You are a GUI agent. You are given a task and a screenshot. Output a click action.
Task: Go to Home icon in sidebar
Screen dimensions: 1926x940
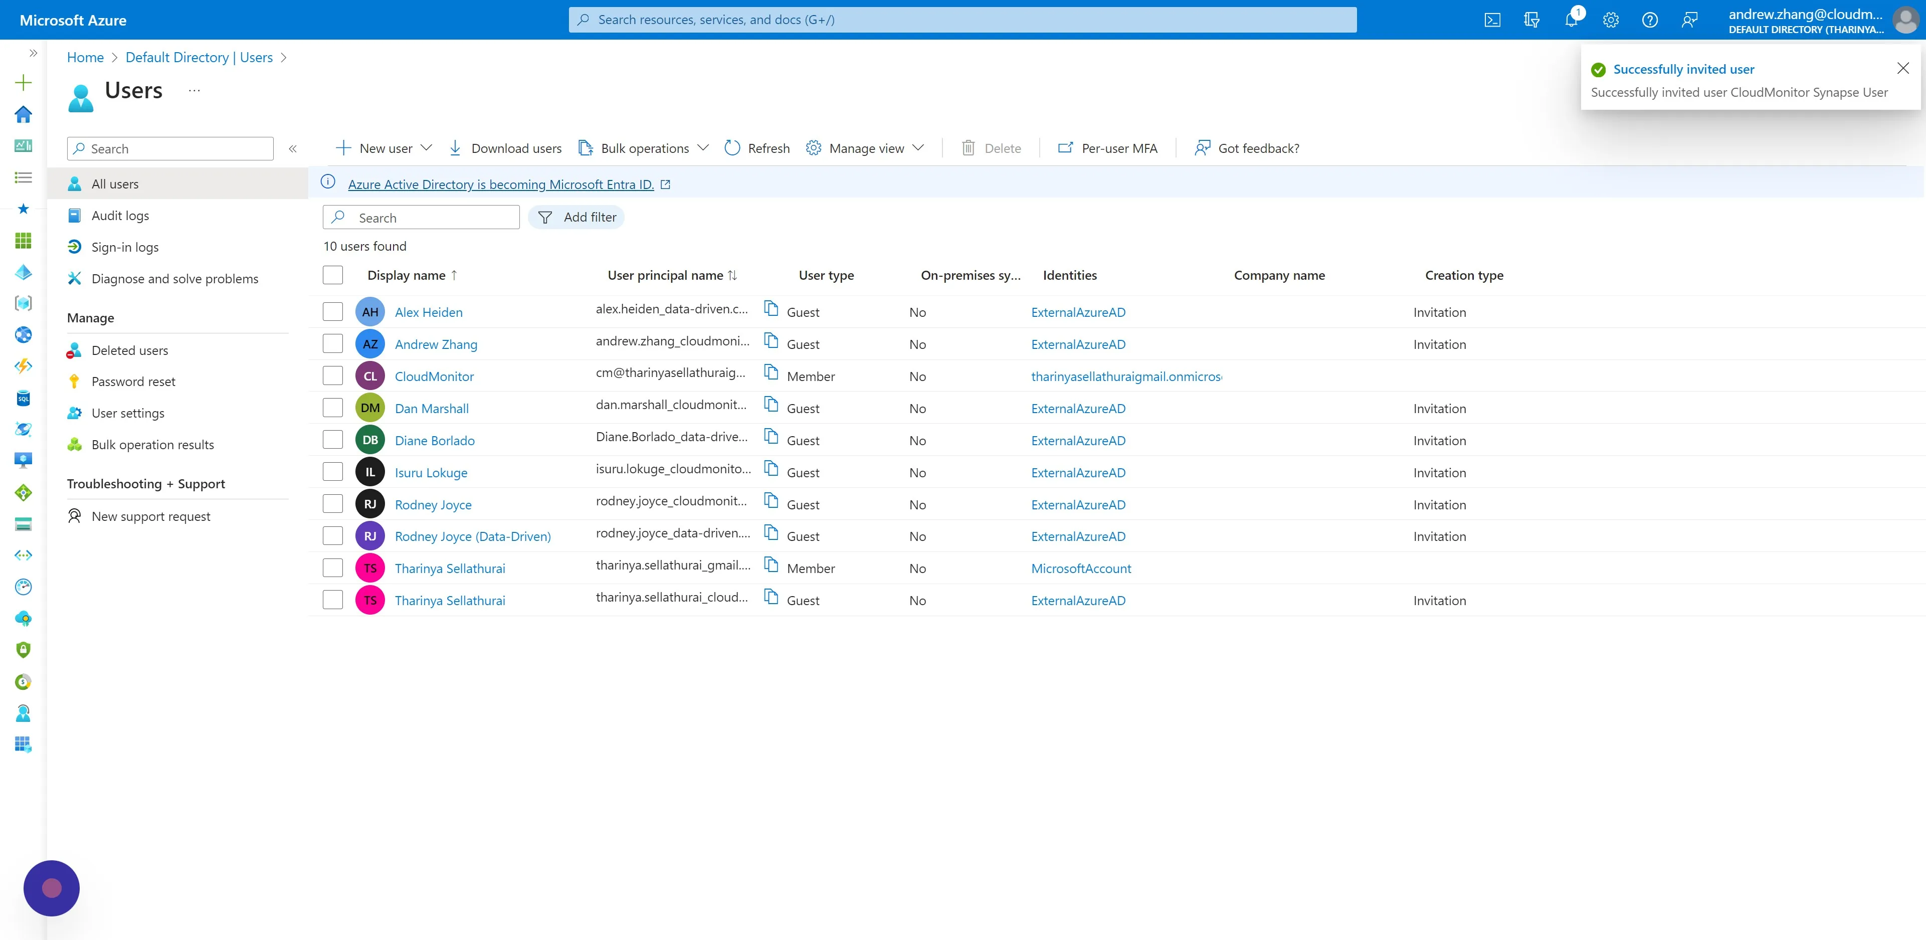coord(23,114)
